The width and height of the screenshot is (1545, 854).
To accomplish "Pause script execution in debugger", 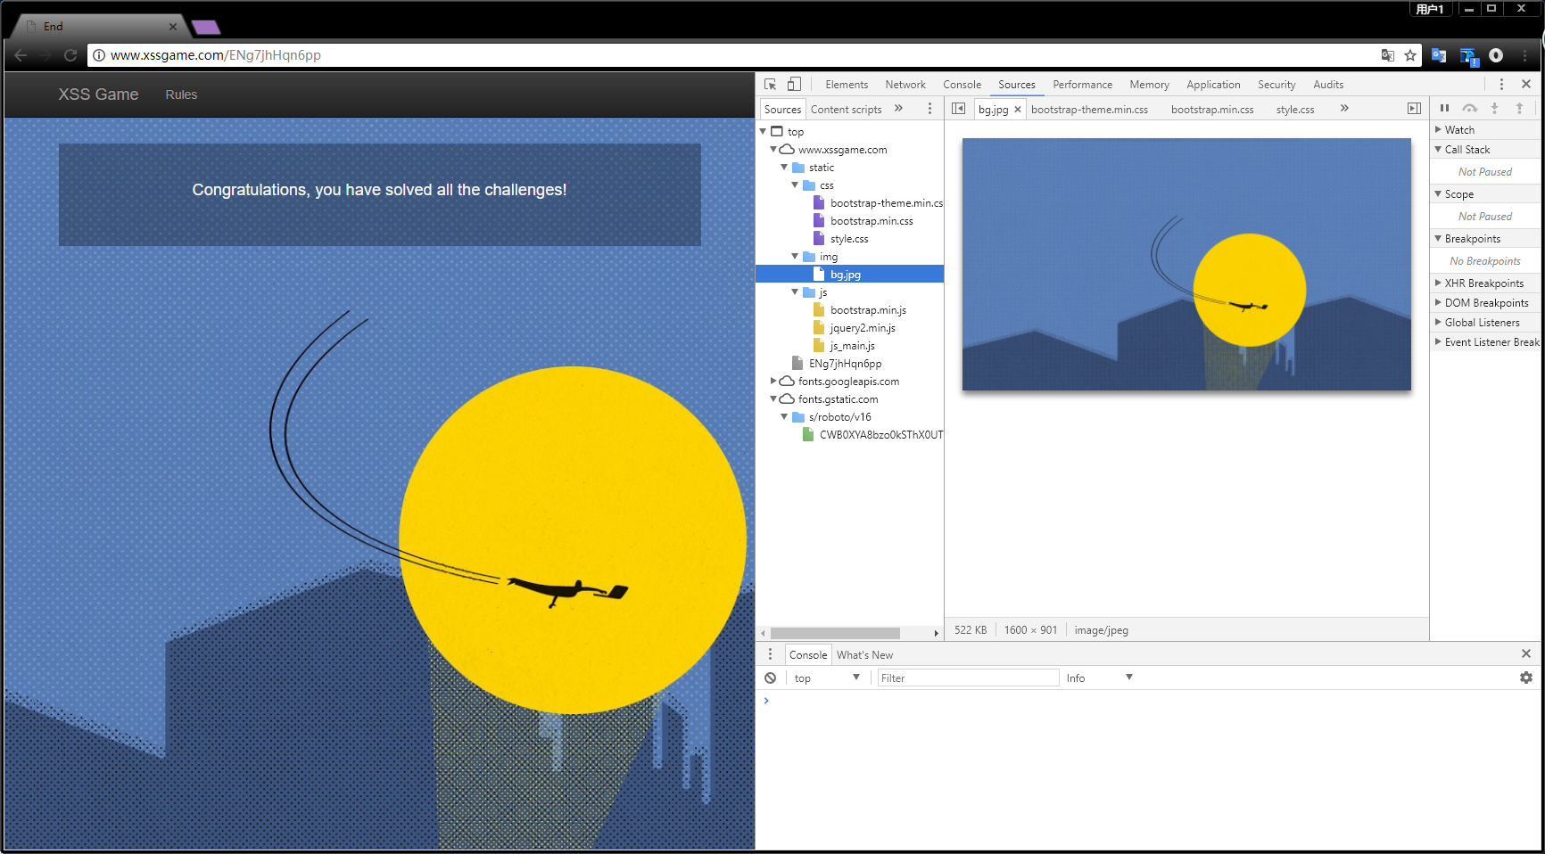I will tap(1444, 109).
